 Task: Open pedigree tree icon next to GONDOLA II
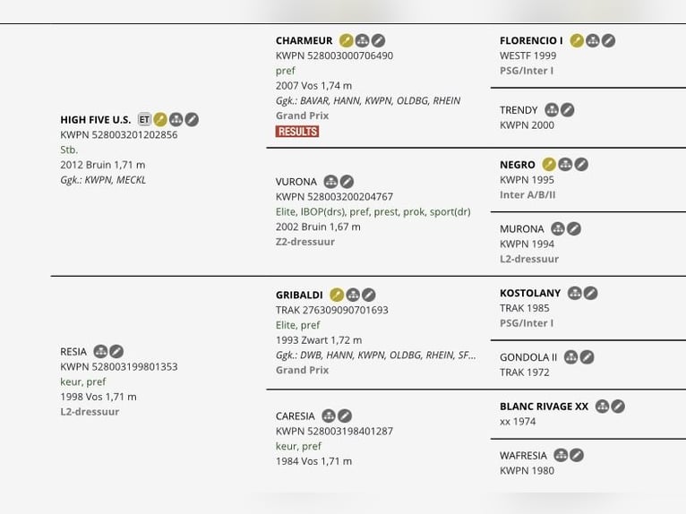point(571,357)
